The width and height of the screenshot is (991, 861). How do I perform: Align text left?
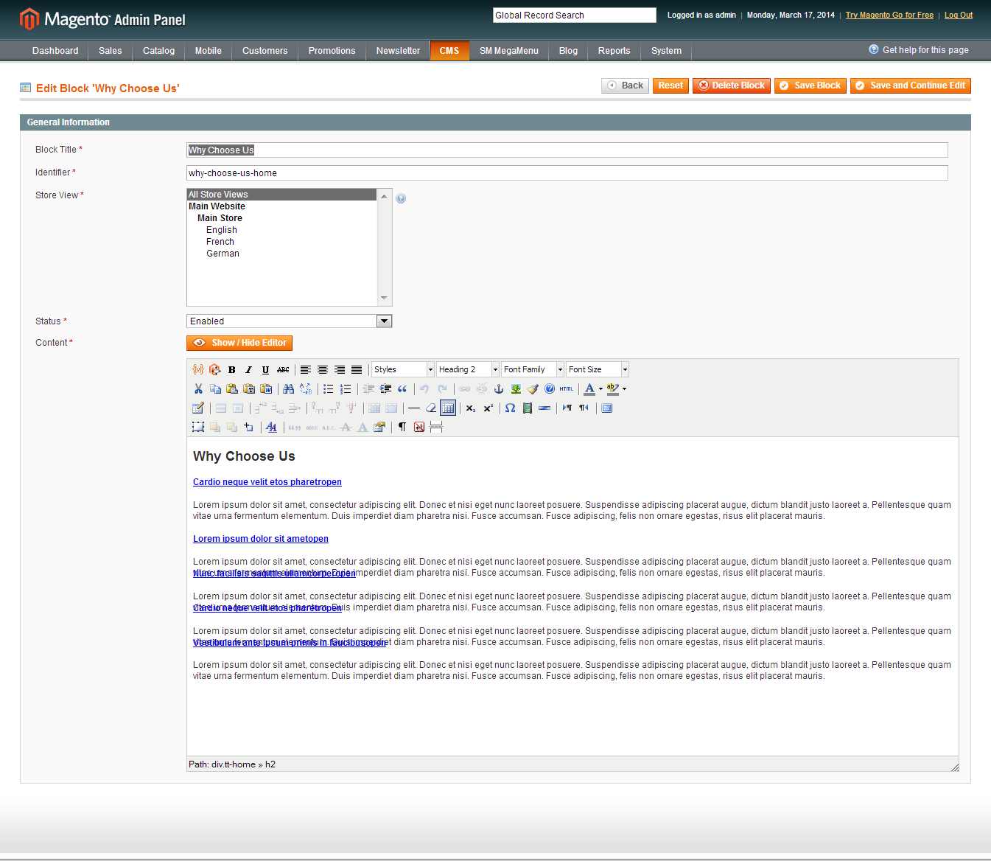305,370
